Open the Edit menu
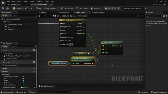 (x=13, y=1)
